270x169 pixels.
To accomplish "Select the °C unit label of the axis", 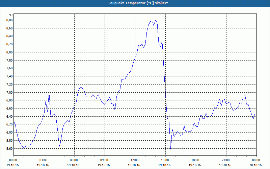I will point(10,15).
